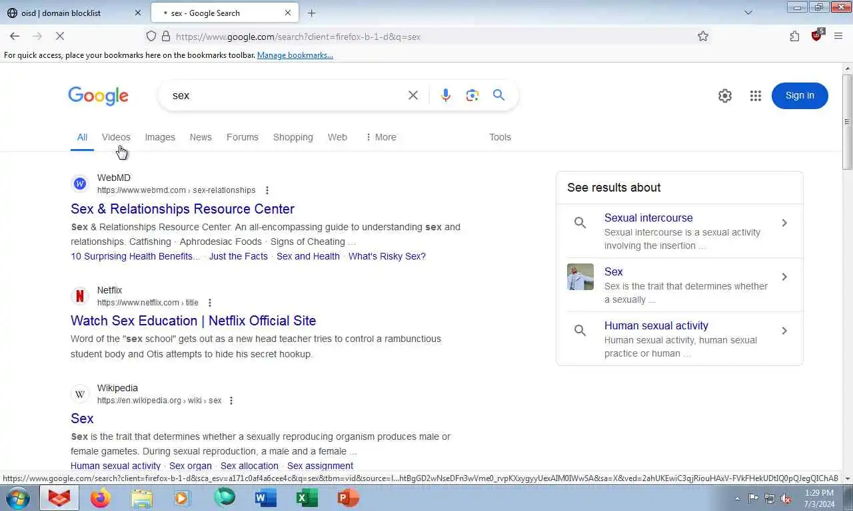
Task: Open Sex and Health sitelink
Action: pos(308,256)
